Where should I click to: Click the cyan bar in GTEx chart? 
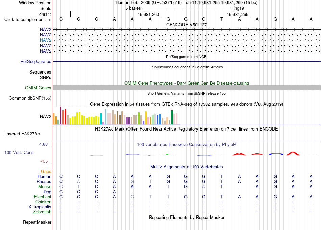point(101,119)
